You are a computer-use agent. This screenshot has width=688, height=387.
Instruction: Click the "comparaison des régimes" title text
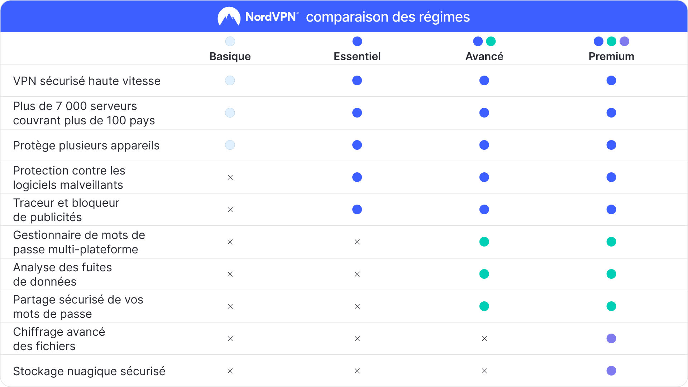pyautogui.click(x=388, y=17)
